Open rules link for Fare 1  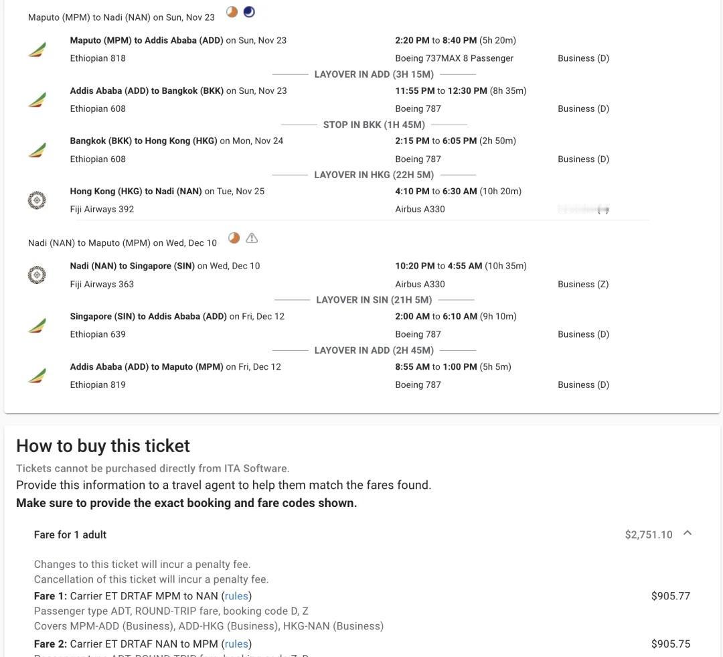tap(236, 596)
